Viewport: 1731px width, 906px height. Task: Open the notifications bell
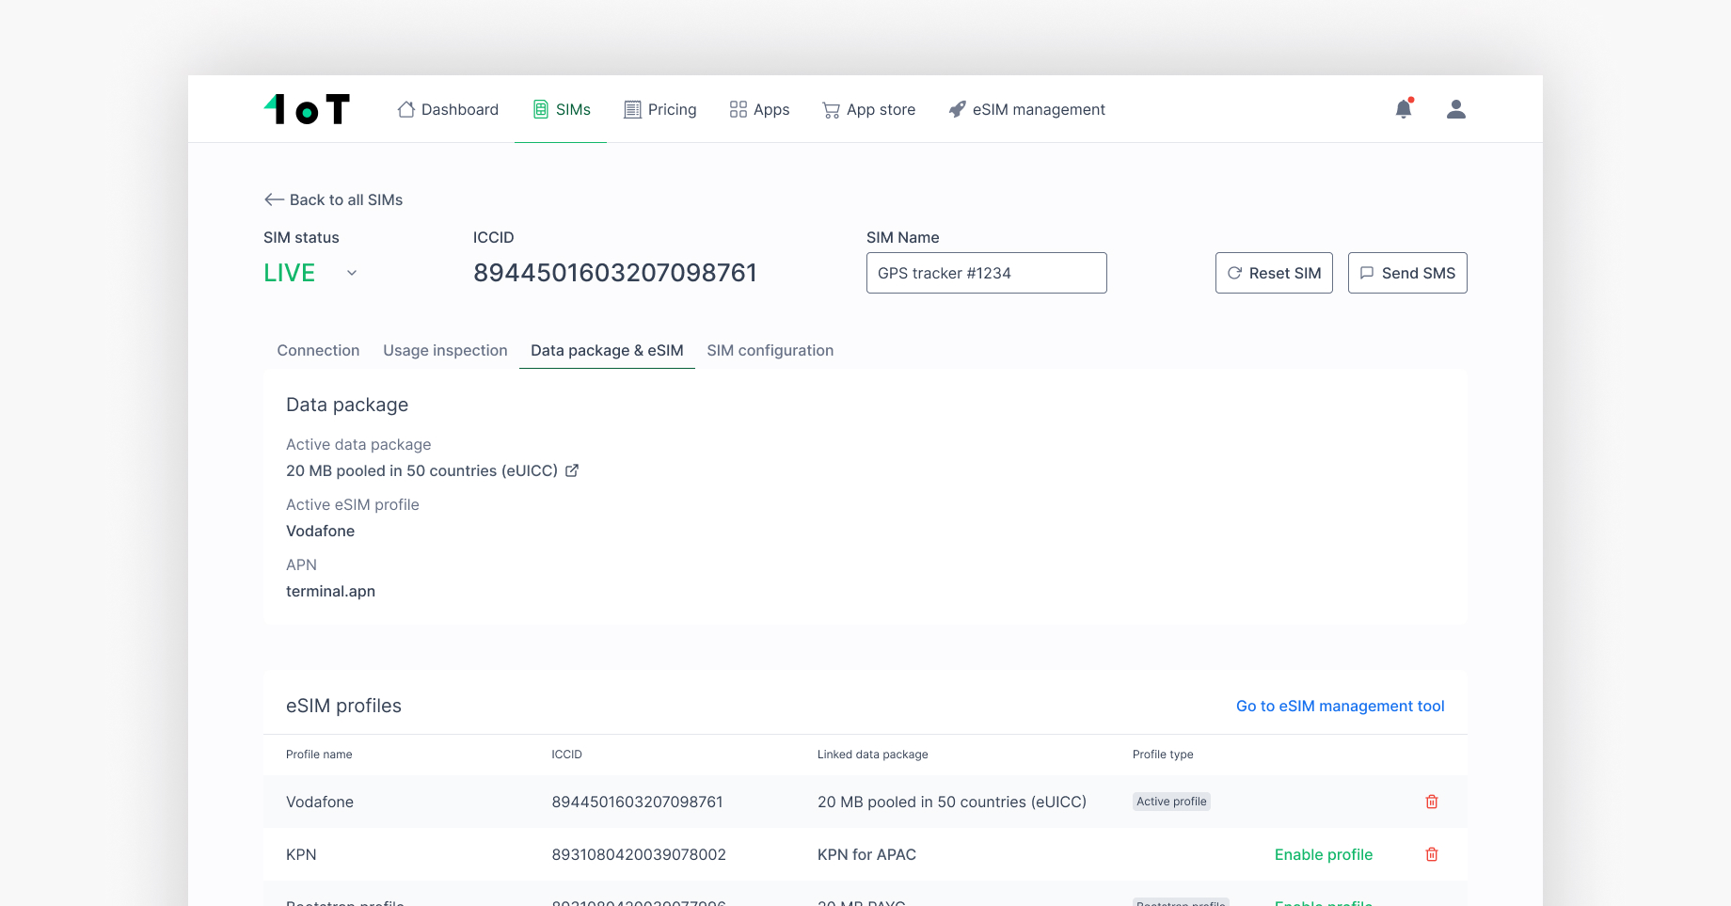(1404, 109)
